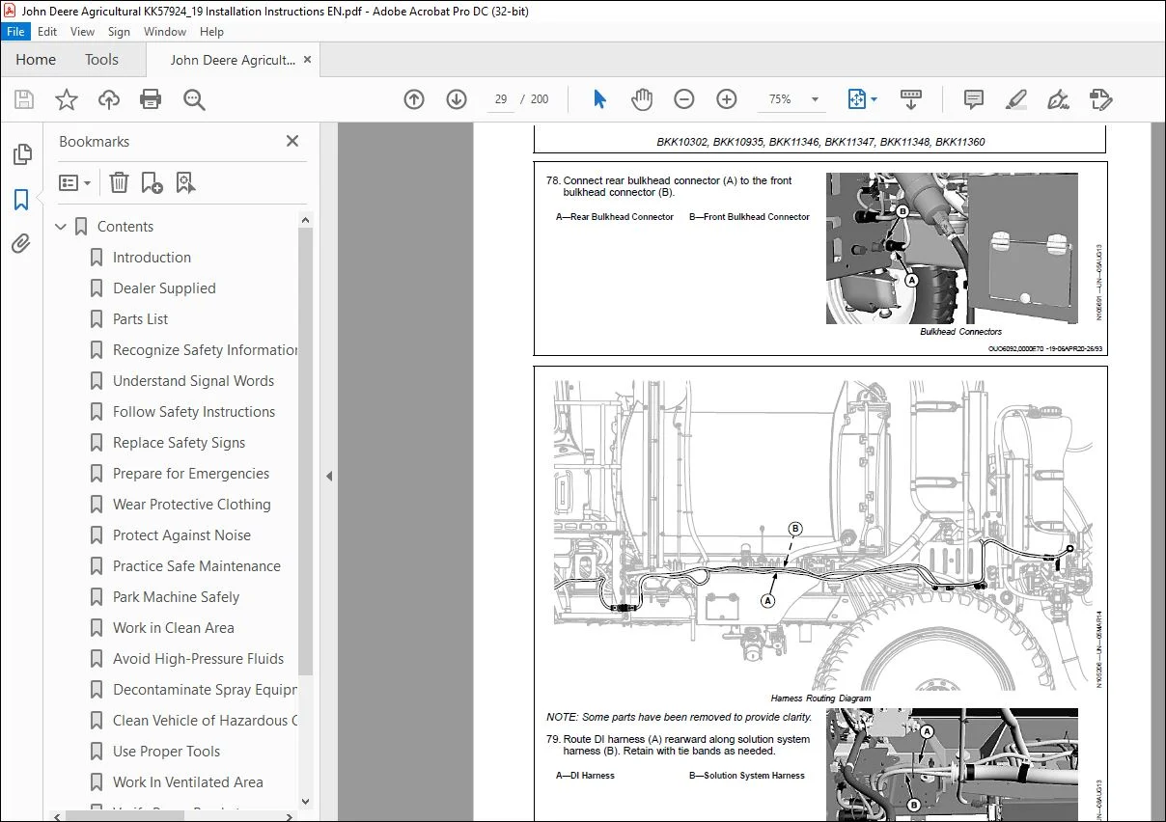Click the scrolling mode keyboard icon

911,99
